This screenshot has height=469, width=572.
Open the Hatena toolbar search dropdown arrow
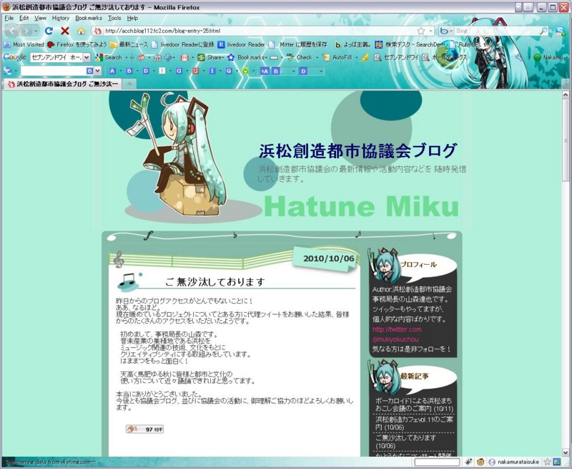97,71
